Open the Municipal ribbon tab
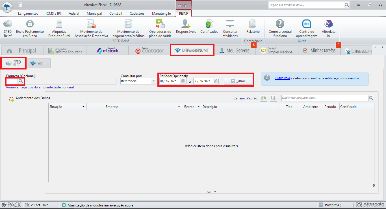The height and width of the screenshot is (209, 386). 94,13
